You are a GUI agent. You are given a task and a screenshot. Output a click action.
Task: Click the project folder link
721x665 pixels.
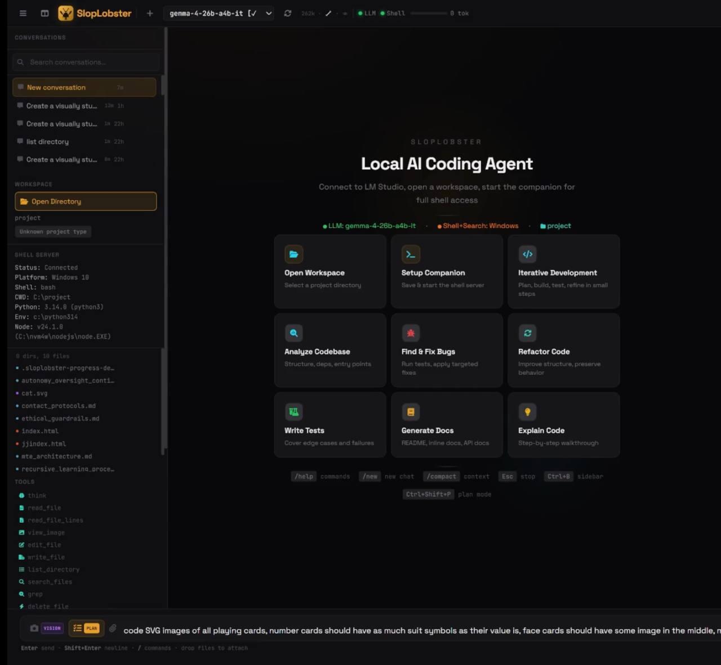555,226
